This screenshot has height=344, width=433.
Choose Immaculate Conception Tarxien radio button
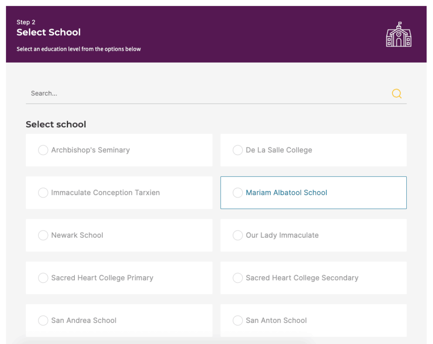43,193
